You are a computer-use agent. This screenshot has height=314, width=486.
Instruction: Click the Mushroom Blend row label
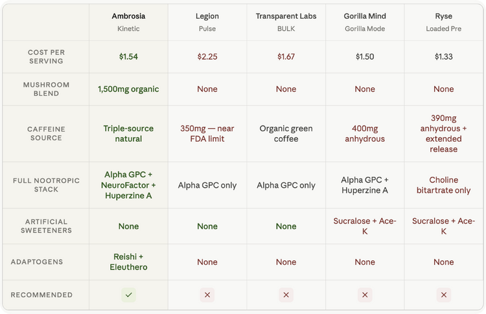pos(46,89)
